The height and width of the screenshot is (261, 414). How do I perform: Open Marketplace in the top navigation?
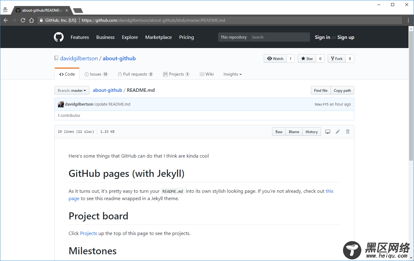click(x=159, y=37)
